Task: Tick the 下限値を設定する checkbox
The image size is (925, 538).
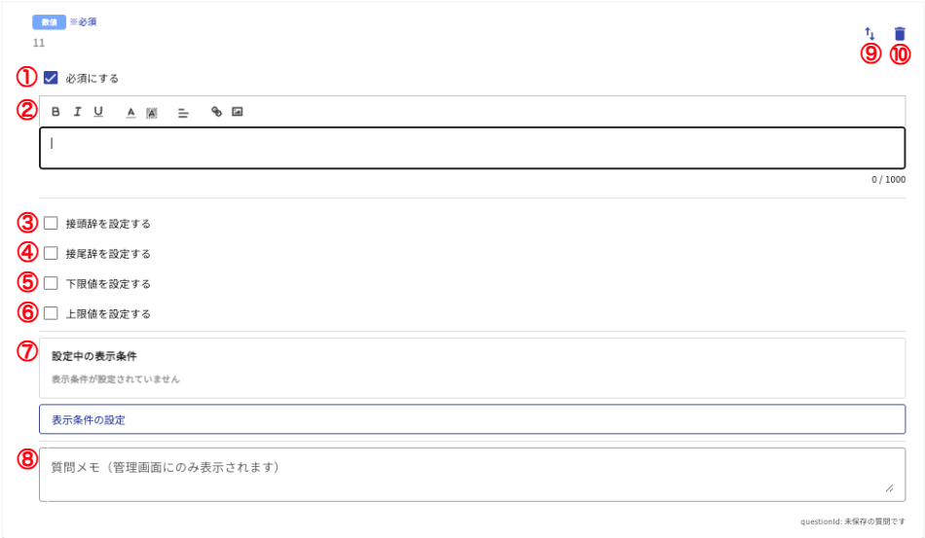Action: click(51, 283)
